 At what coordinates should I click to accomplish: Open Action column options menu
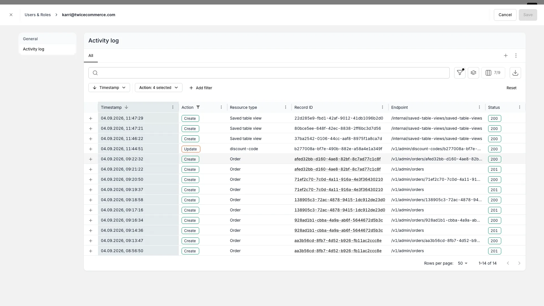tap(221, 107)
